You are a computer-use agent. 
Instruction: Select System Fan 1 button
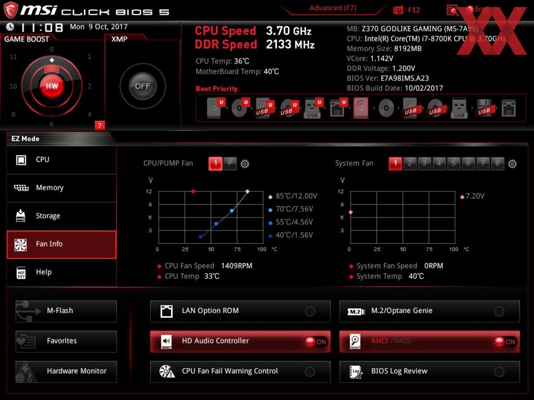click(395, 164)
